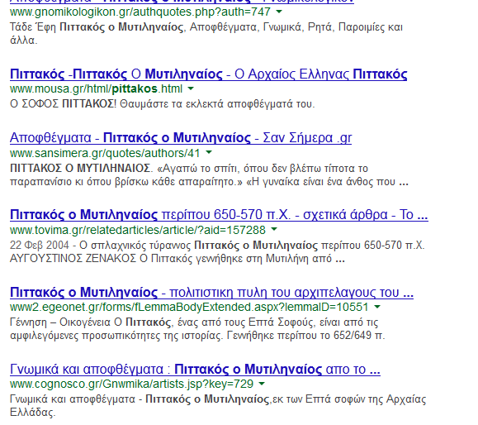Open the dropdown arrow next to tovima.gr URL
Screen dimensions: 478x425
274,229
